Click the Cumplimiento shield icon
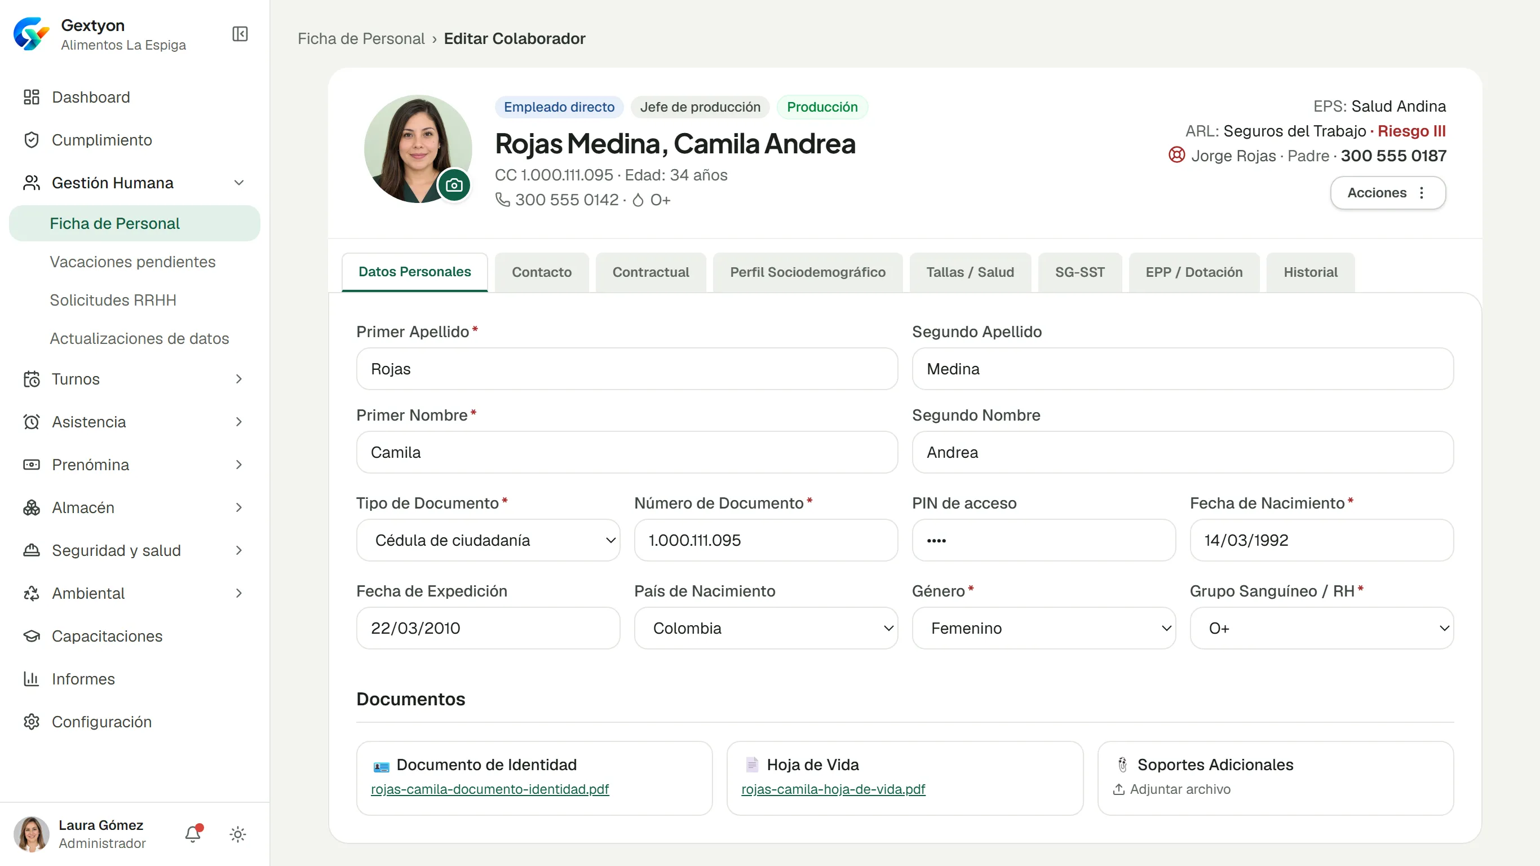The image size is (1540, 866). (31, 140)
